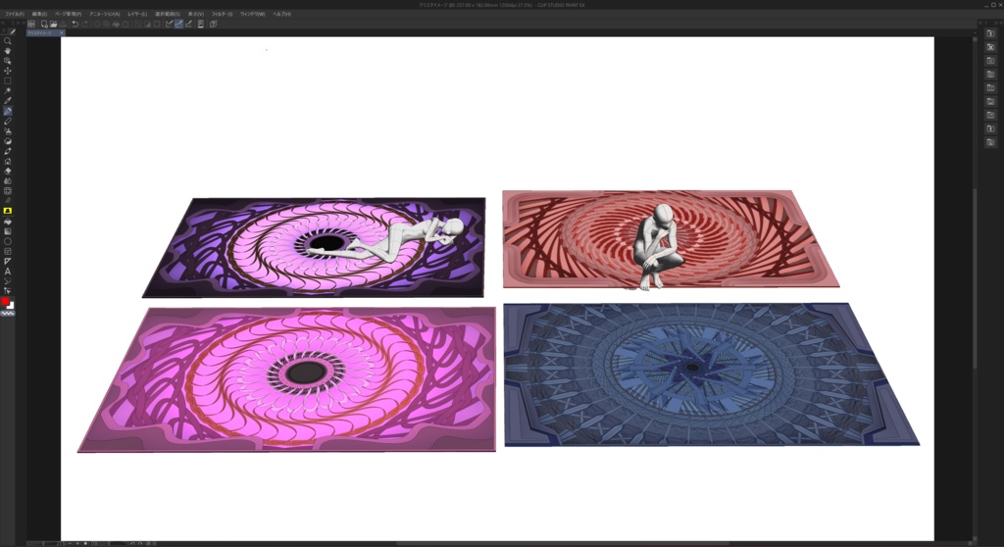Open the アニメーション(A) menu
The image size is (1004, 547).
point(104,14)
